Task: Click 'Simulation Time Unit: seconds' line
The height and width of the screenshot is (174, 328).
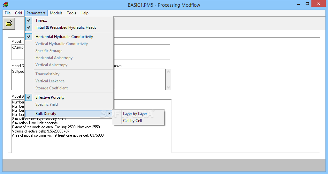Action: click(x=35, y=123)
